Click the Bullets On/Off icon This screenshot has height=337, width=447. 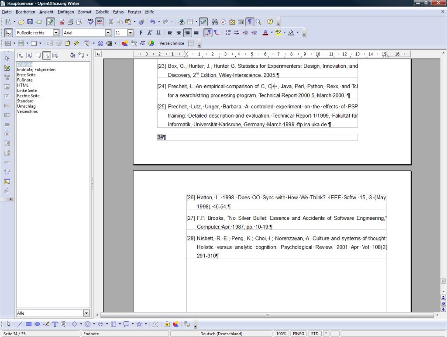point(237,32)
